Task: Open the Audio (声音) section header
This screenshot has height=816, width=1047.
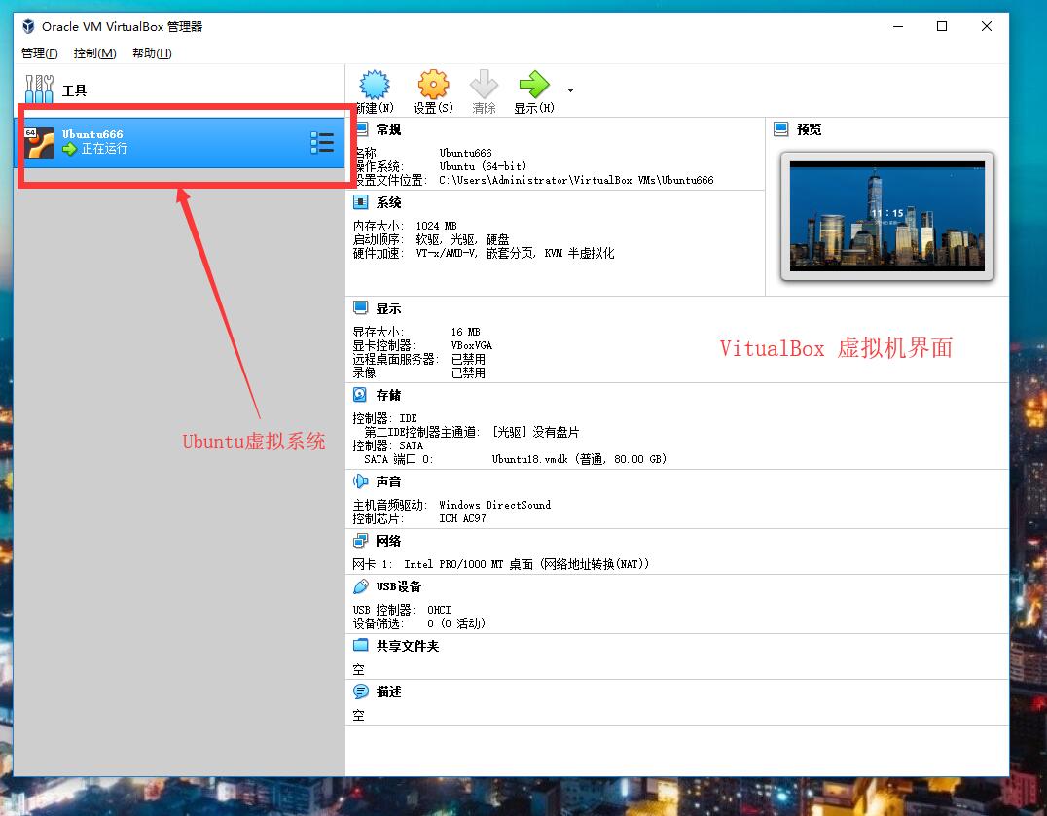Action: point(388,481)
